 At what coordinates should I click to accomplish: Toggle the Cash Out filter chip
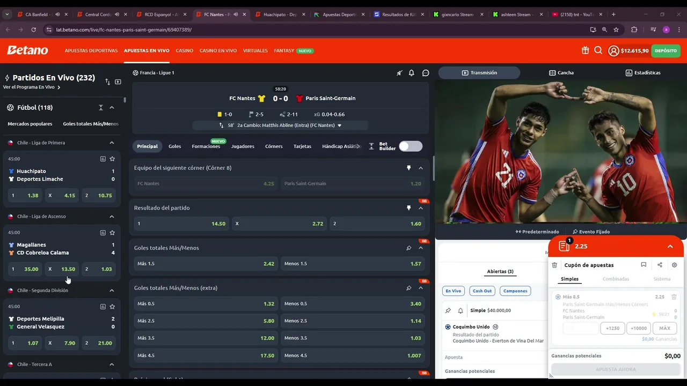[481, 291]
